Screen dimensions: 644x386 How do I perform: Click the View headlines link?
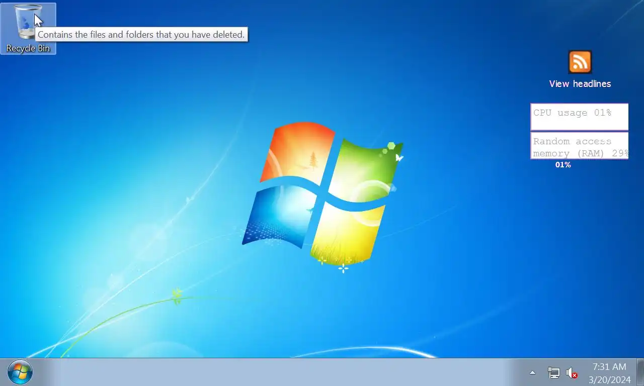[x=580, y=84]
